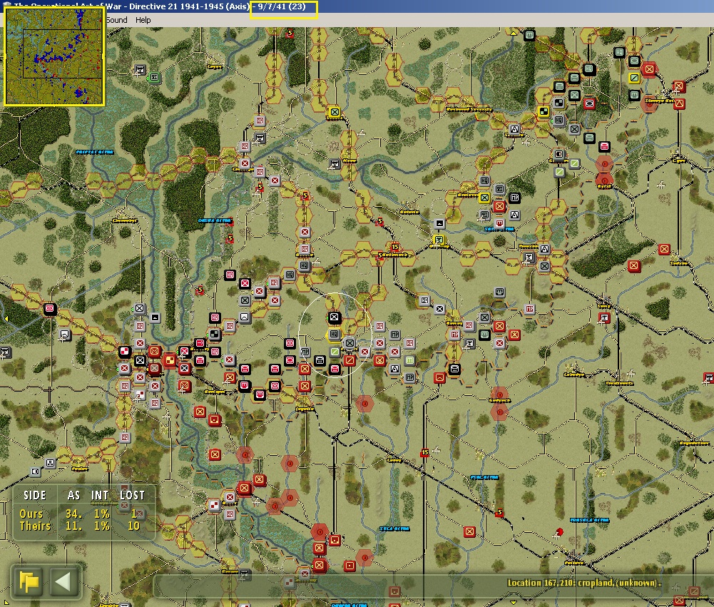The width and height of the screenshot is (714, 607).
Task: Click the 'AS' column header
Action: [x=73, y=496]
